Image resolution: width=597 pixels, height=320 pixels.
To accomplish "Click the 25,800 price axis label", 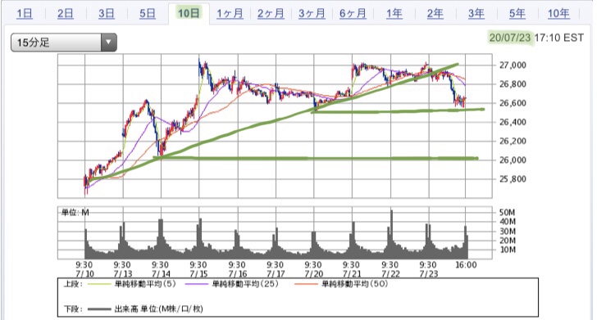I will [513, 179].
